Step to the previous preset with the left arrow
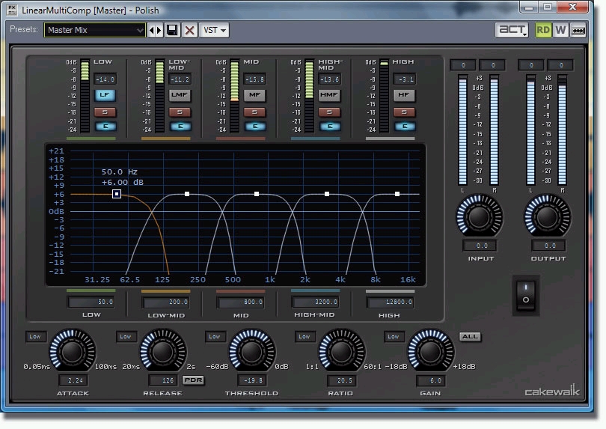The image size is (606, 429). [x=151, y=30]
